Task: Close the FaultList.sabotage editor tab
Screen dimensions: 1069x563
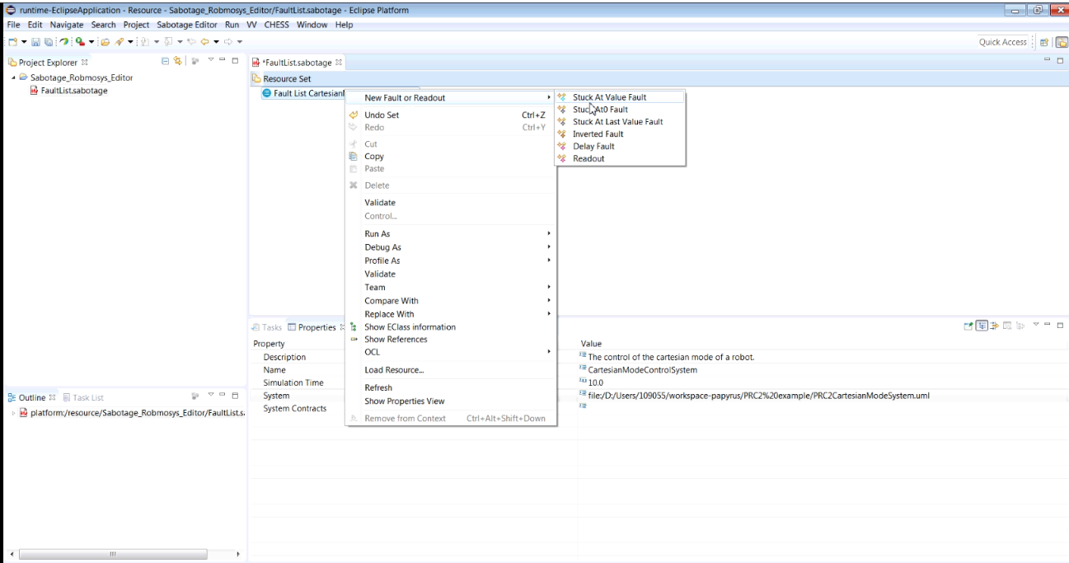Action: pos(339,63)
